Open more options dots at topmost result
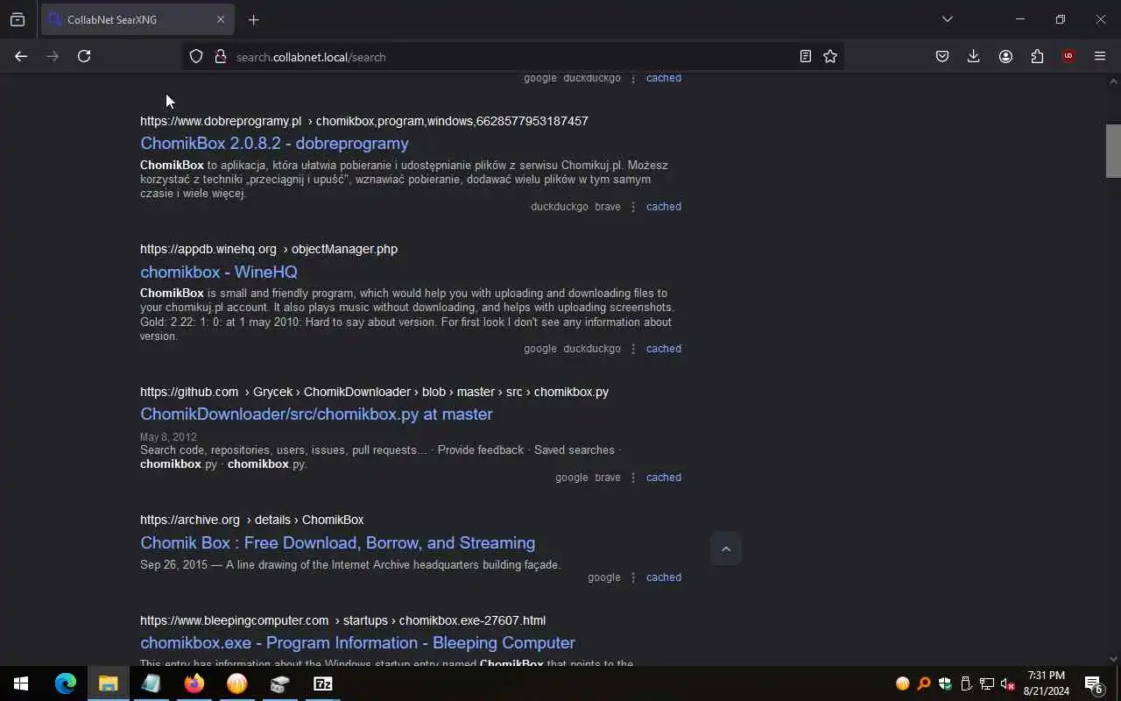1121x701 pixels. pos(633,78)
